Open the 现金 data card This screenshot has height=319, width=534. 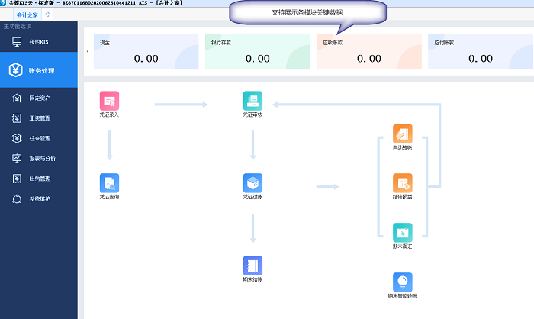click(x=146, y=51)
